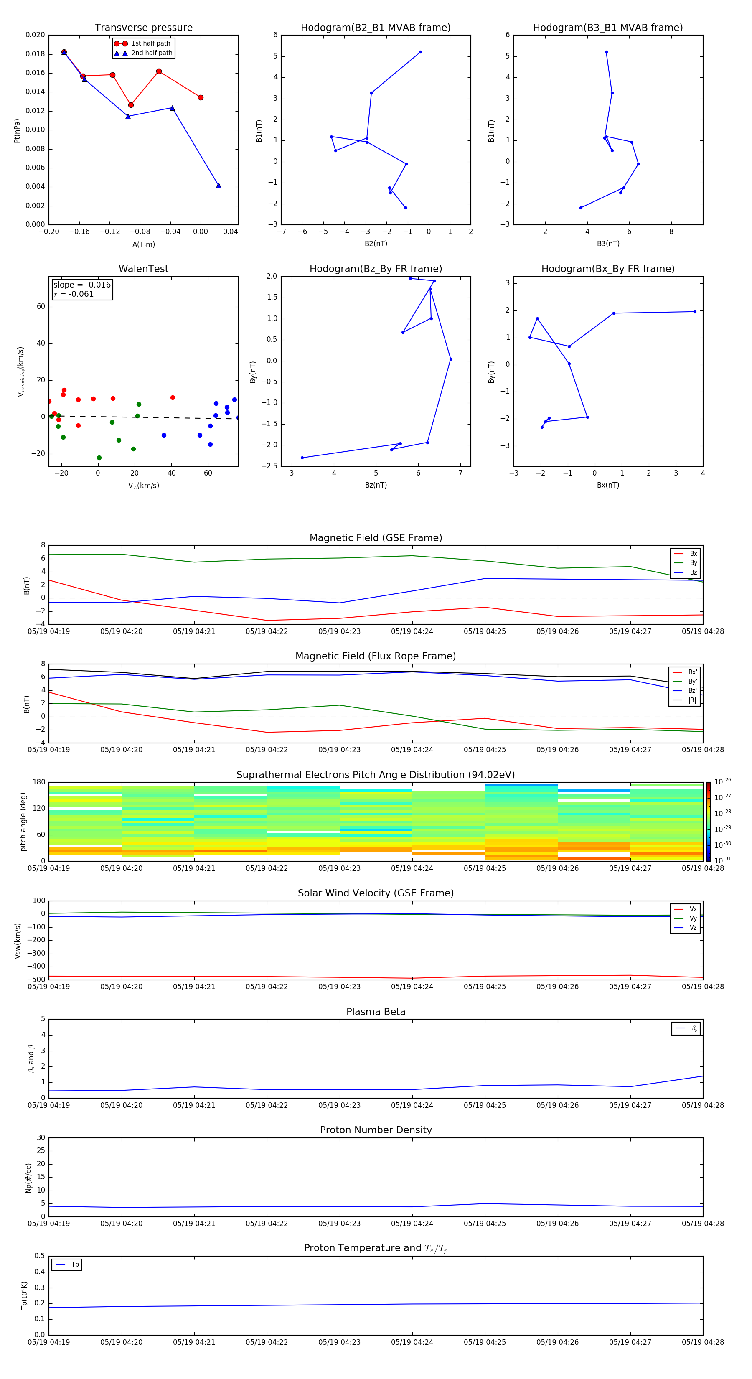
Task: Click the "Tp(10^6K)" axis label
Action: tap(24, 1295)
